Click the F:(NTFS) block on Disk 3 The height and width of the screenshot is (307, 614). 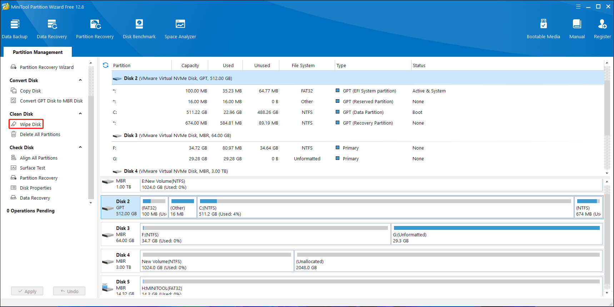coord(265,234)
